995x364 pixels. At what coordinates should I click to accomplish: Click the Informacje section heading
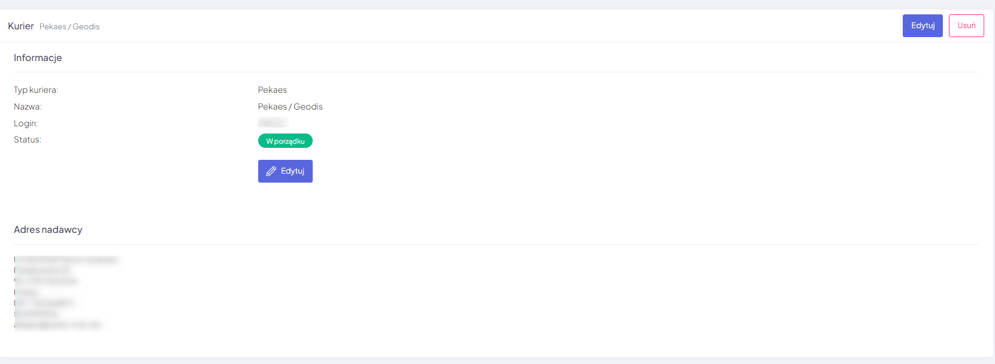(38, 58)
